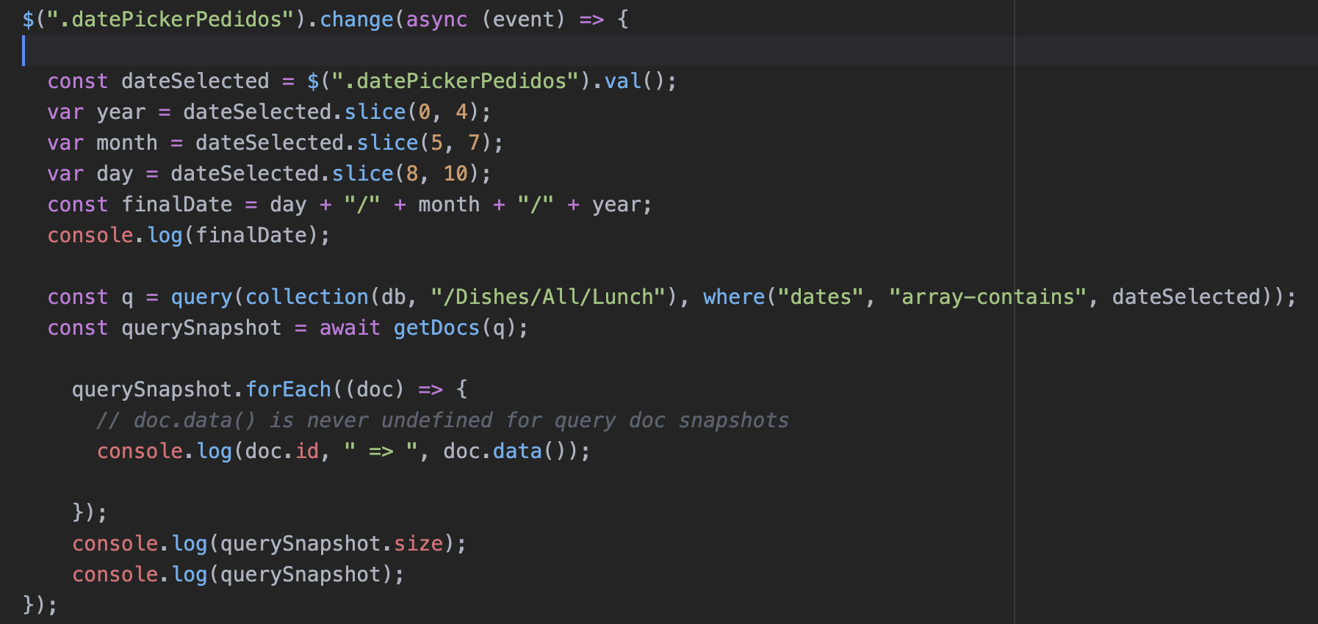
Task: Click the 'month' variable declaration
Action: [127, 142]
